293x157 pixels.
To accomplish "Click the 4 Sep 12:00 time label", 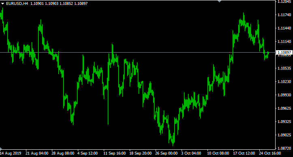I will coord(88,153).
